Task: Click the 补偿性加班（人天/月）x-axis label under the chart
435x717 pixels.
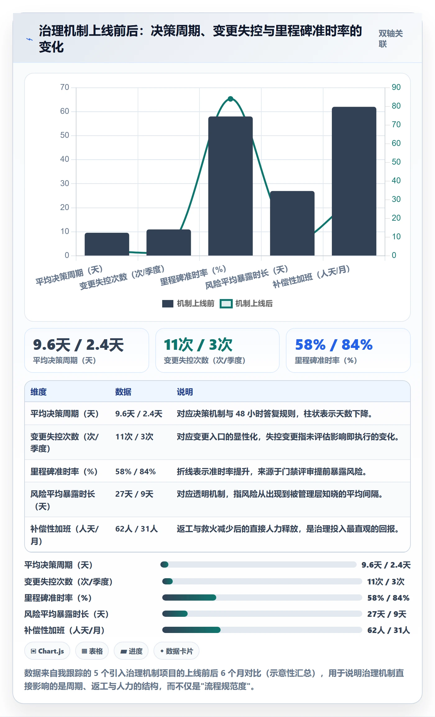Action: click(311, 276)
